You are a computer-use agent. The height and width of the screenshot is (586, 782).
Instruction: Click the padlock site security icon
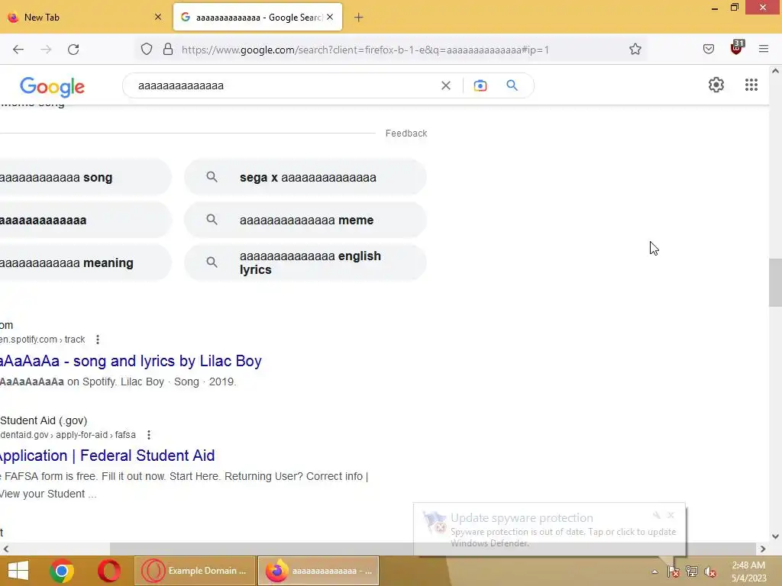coord(168,49)
